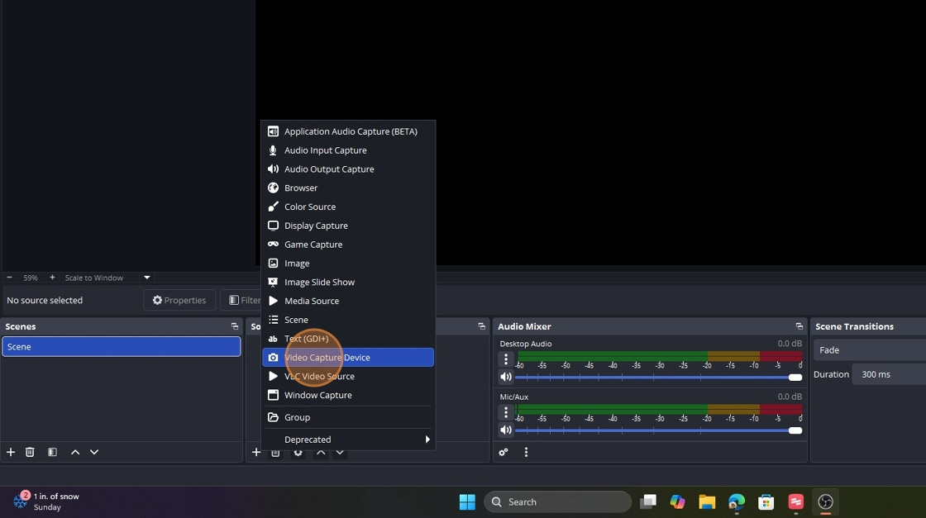926x518 pixels.
Task: Add an Image source
Action: (348, 264)
